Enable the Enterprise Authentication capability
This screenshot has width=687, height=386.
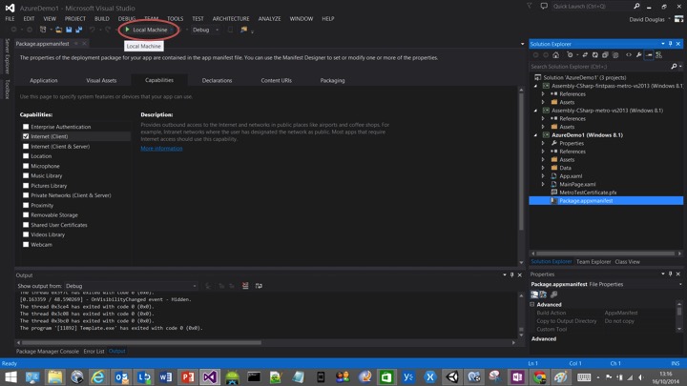(26, 127)
